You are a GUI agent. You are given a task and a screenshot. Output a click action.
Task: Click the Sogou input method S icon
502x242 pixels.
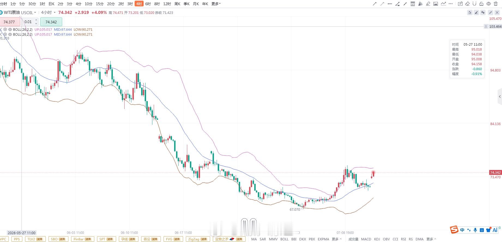(454, 230)
